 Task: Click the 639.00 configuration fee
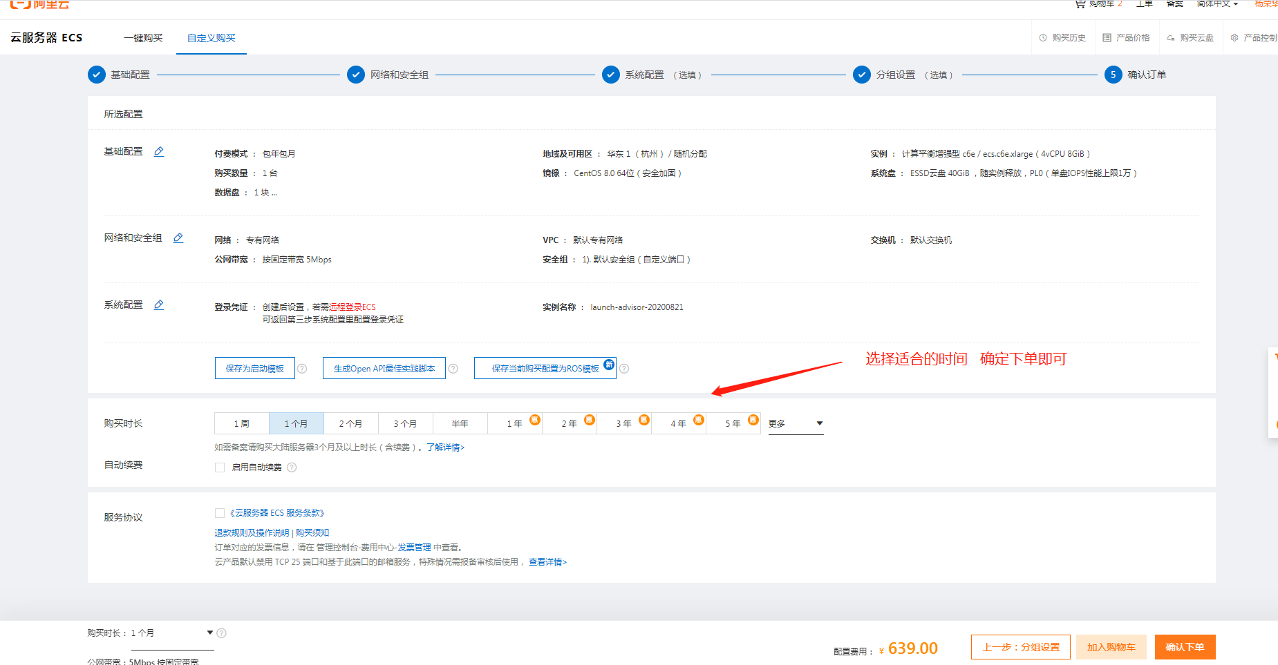pos(913,648)
